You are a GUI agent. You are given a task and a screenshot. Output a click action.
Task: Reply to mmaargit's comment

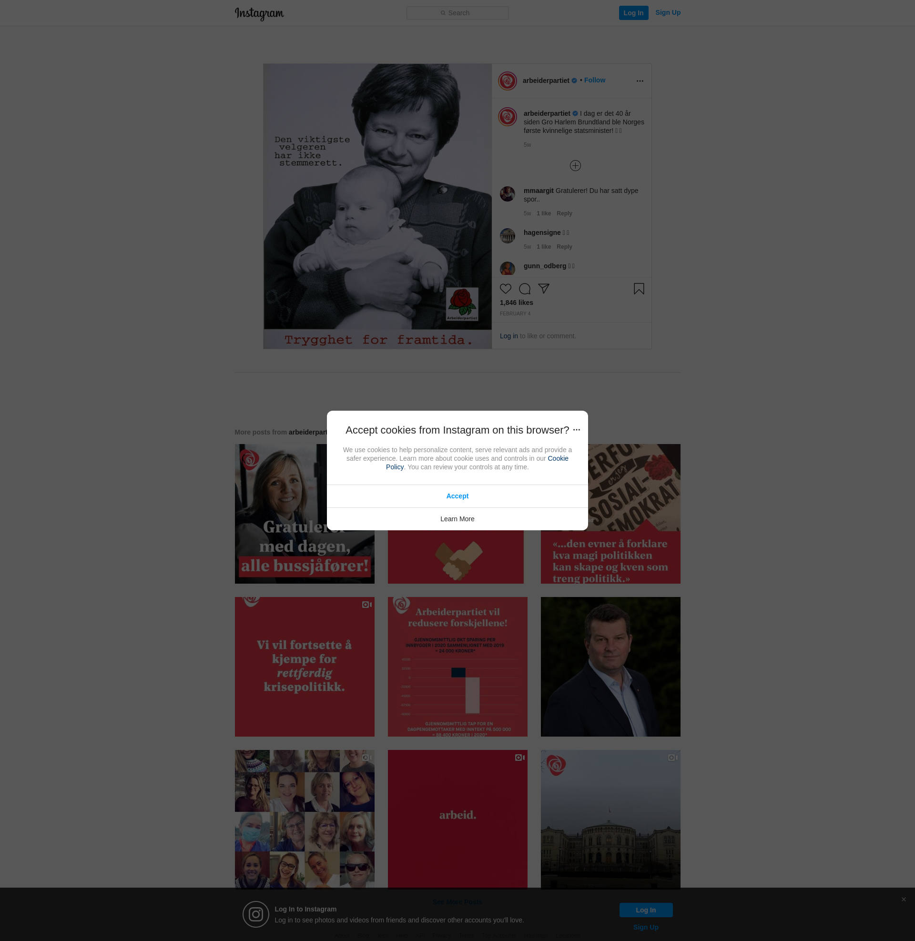[x=564, y=213]
